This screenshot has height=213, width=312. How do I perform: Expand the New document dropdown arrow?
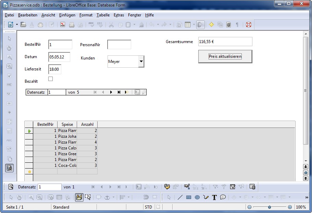(x=17, y=25)
